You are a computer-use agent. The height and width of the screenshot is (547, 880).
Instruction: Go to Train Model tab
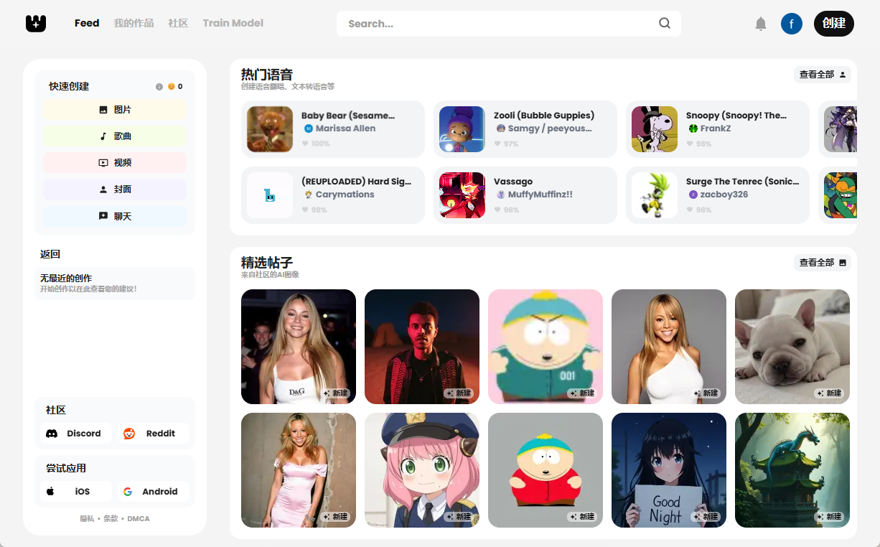233,23
